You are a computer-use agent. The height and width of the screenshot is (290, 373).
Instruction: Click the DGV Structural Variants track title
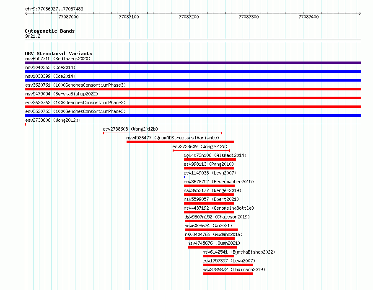pos(59,54)
